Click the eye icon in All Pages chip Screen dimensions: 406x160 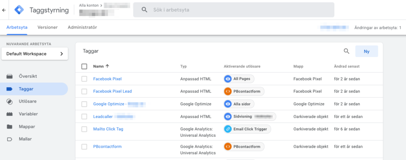[x=228, y=79]
